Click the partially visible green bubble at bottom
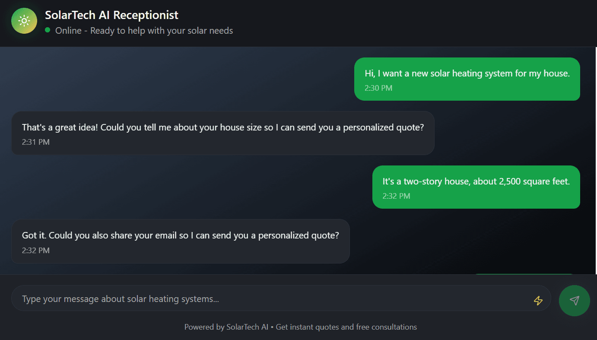This screenshot has height=340, width=597. [524, 274]
